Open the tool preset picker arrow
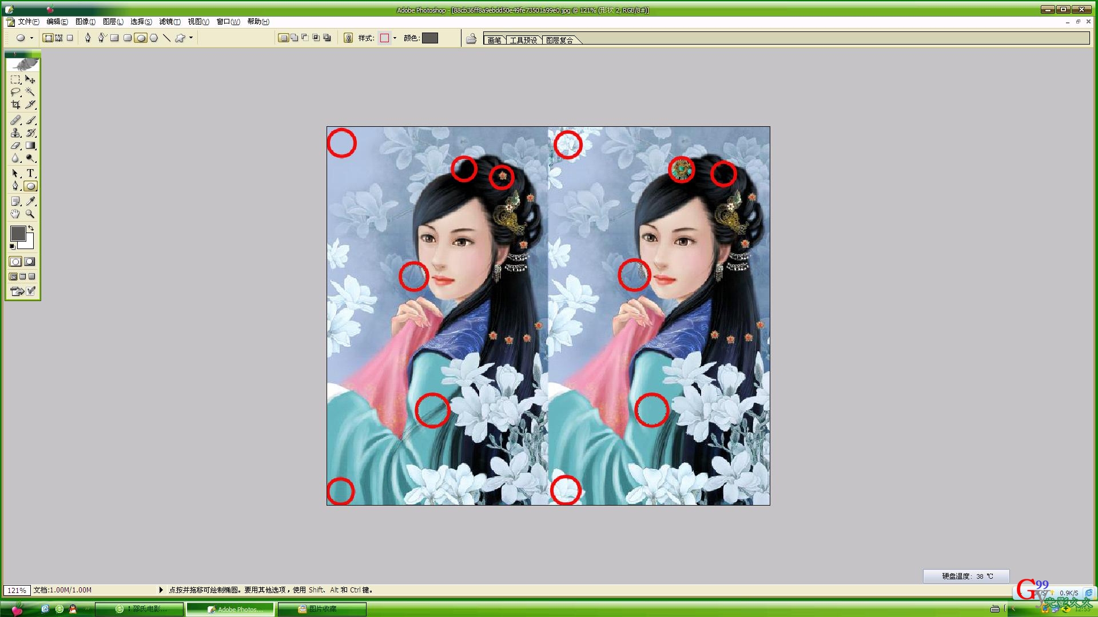This screenshot has height=617, width=1098. 31,38
